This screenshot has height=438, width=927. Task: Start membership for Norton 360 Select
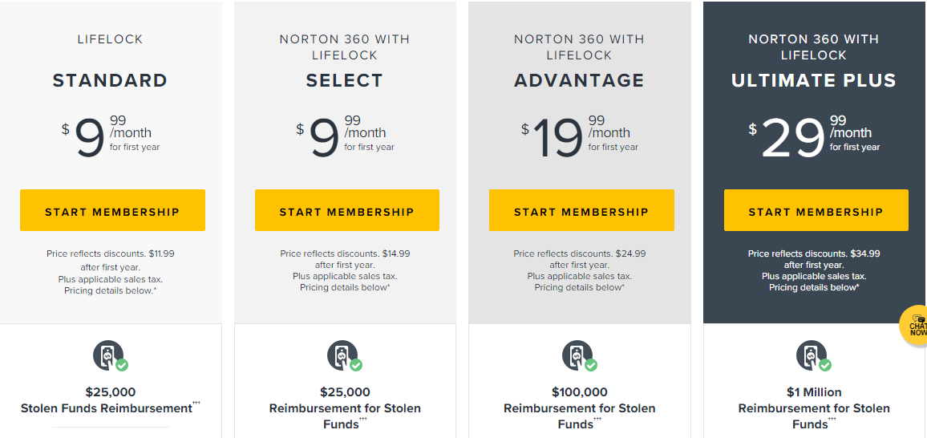pyautogui.click(x=347, y=210)
